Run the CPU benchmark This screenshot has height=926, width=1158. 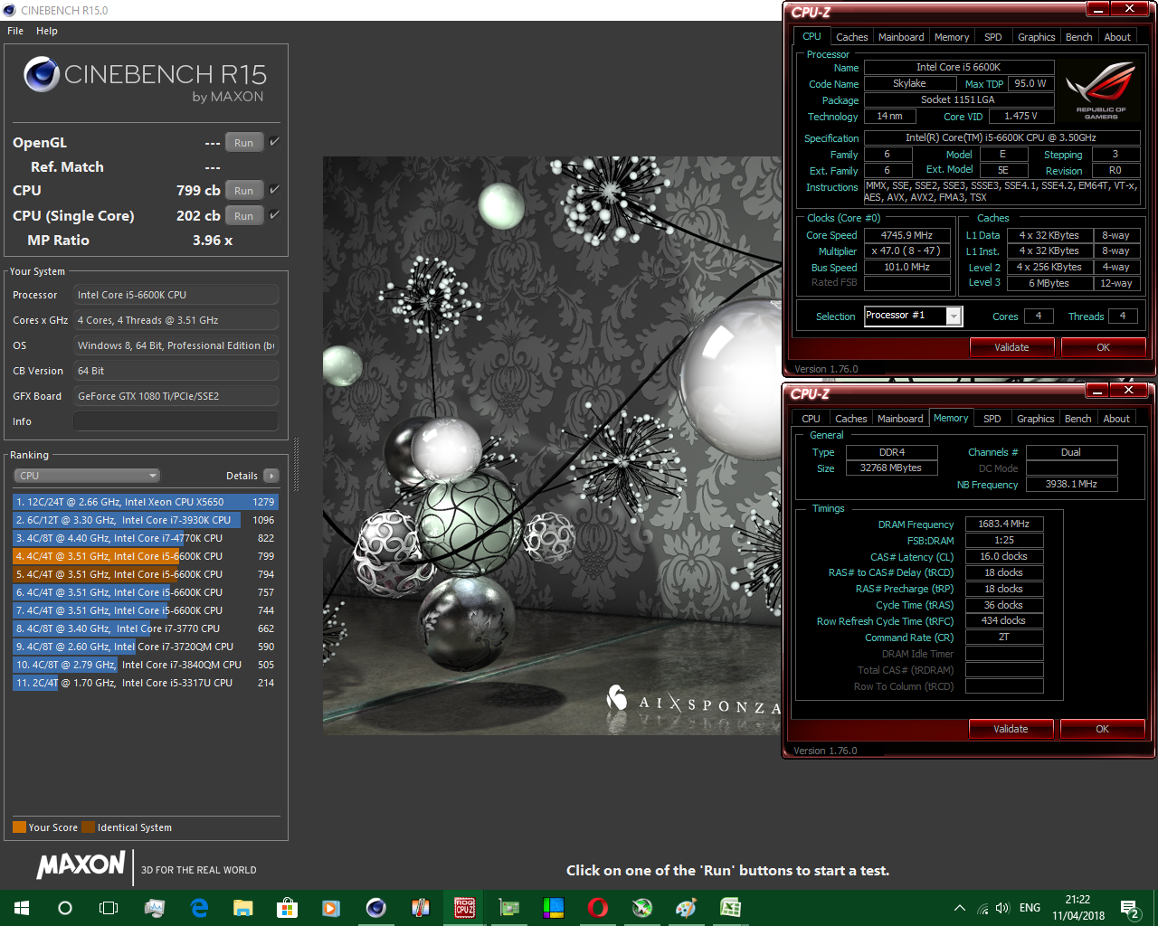244,190
